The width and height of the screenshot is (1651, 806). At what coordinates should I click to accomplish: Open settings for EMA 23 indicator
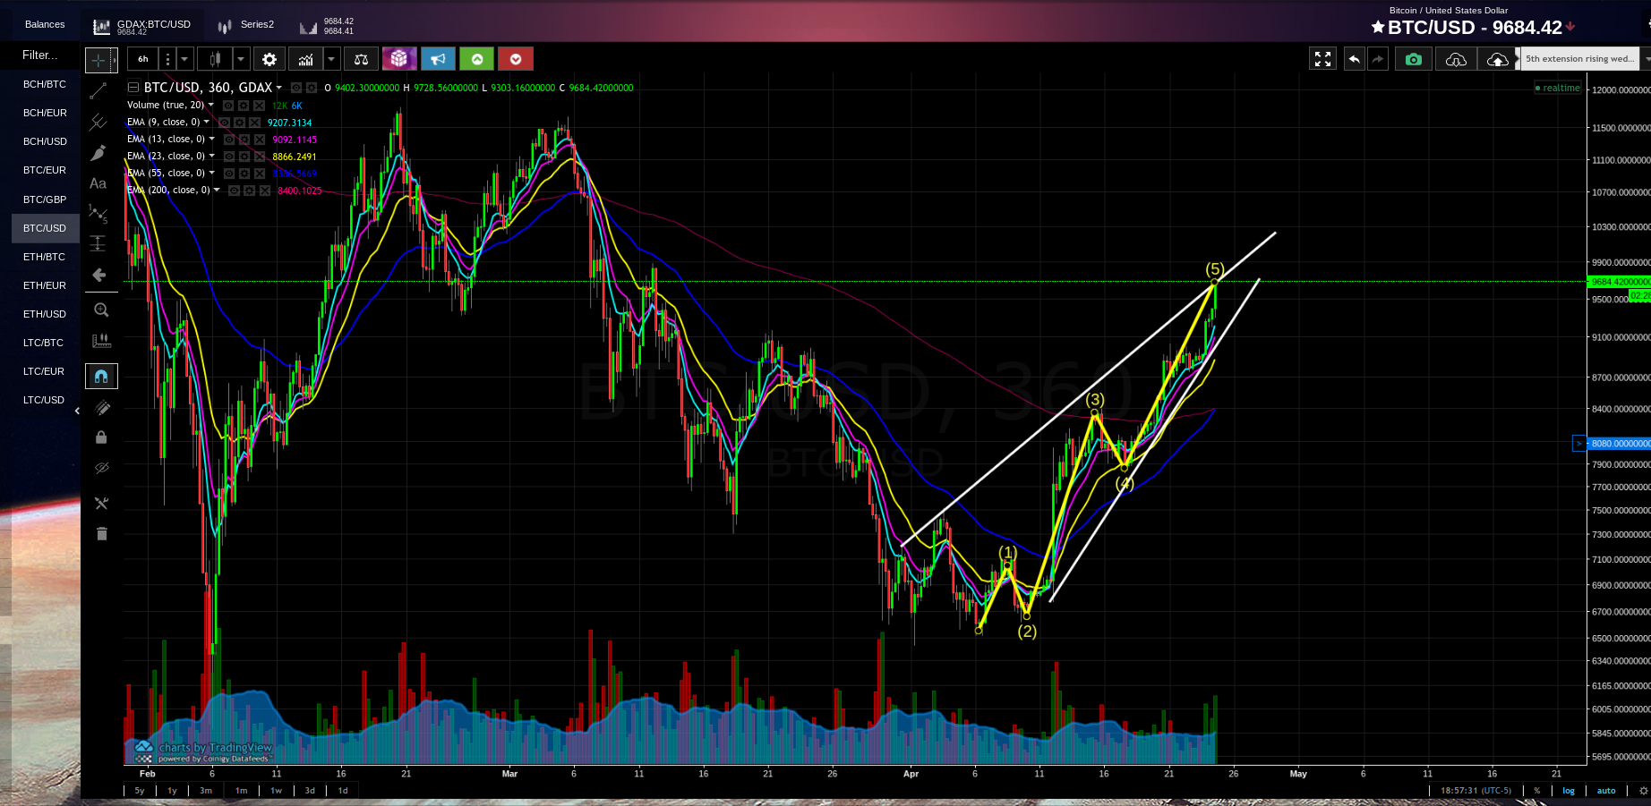pyautogui.click(x=244, y=157)
